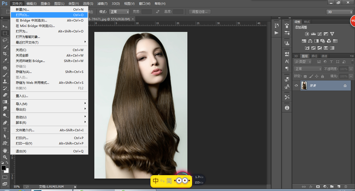
Task: Toggle filter for type layers
Action: tap(331, 62)
